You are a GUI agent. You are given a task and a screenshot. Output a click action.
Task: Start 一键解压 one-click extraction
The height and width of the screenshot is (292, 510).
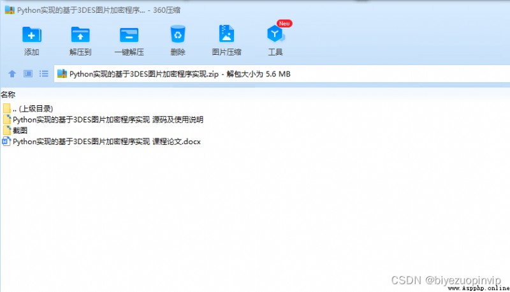(129, 41)
